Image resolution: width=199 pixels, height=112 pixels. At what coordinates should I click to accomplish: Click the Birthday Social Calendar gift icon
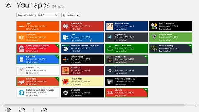pyautogui.click(x=21, y=49)
